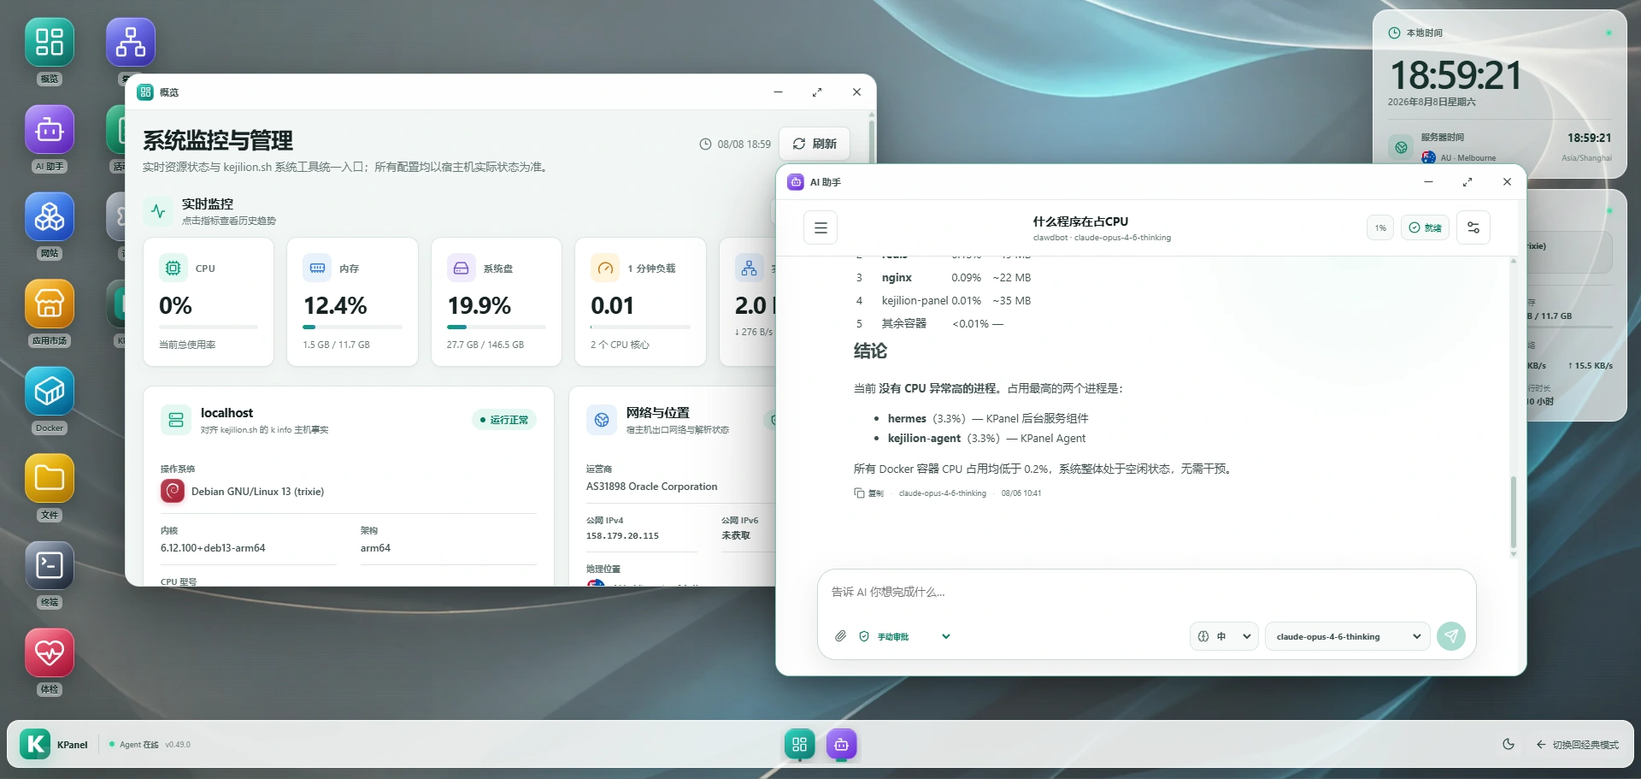The image size is (1641, 779).
Task: Click the 6.12.100+deb13-arm64 kernel value
Action: 213,548
